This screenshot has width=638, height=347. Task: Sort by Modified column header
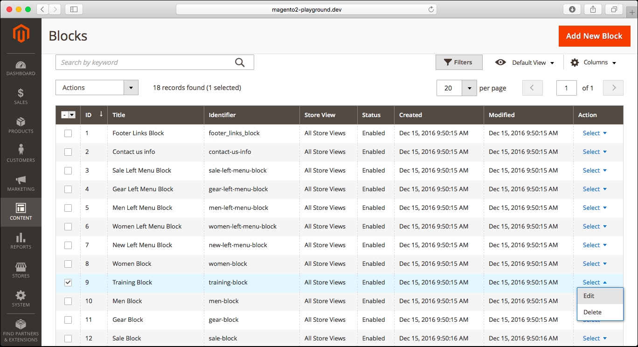(x=528, y=115)
